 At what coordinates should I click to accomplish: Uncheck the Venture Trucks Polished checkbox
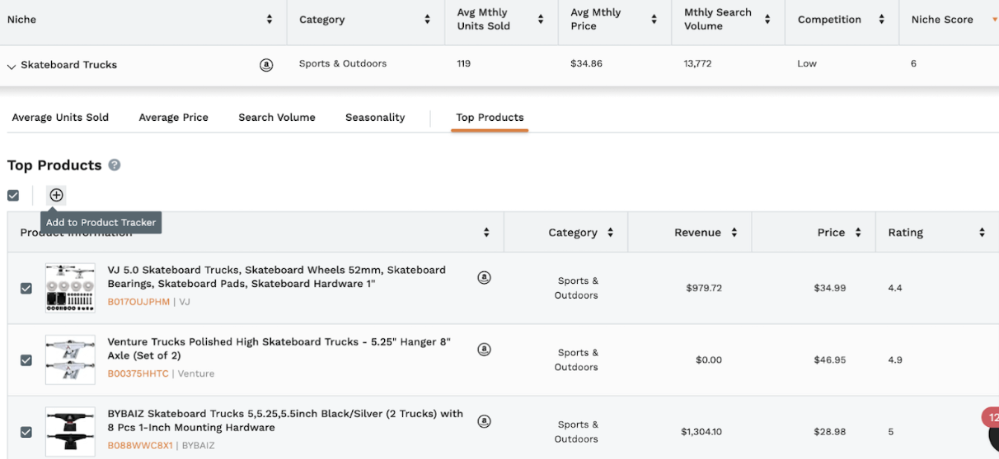click(26, 360)
